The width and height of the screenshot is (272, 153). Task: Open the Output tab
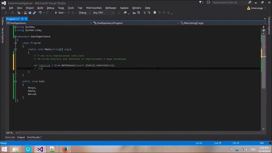point(21,137)
